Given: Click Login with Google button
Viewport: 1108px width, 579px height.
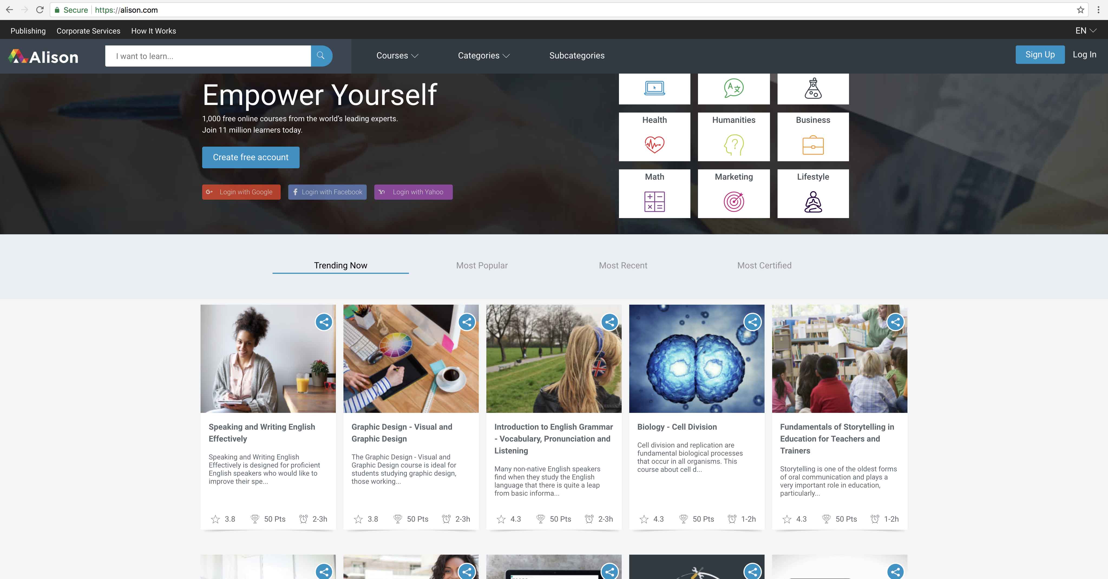Looking at the screenshot, I should click(x=241, y=192).
